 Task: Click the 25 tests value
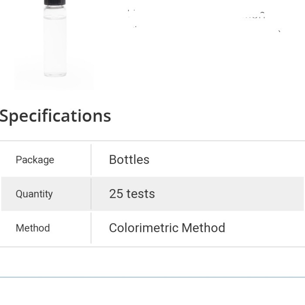[x=132, y=193]
